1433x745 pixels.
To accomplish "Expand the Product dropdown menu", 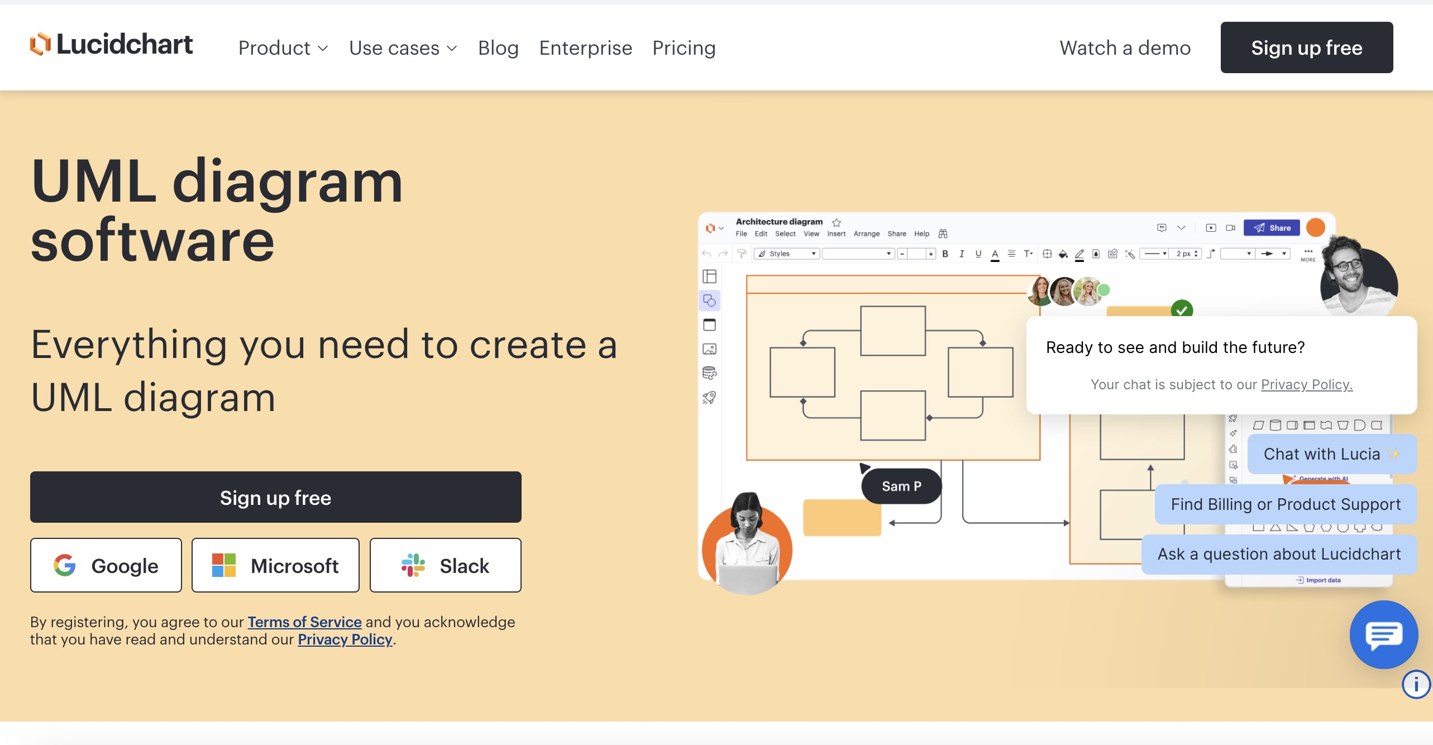I will [x=283, y=48].
